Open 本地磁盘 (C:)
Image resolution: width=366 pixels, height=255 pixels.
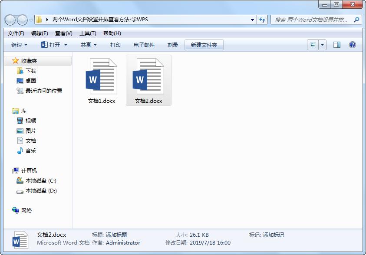[41, 181]
